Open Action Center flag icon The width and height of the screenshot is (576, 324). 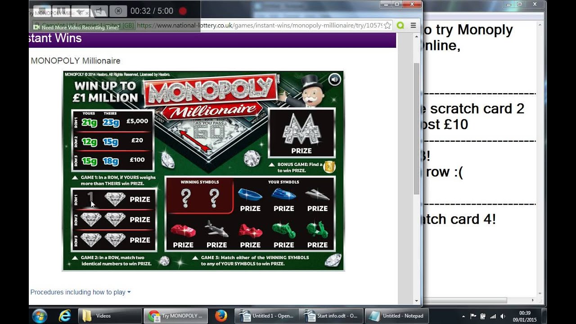pos(473,316)
